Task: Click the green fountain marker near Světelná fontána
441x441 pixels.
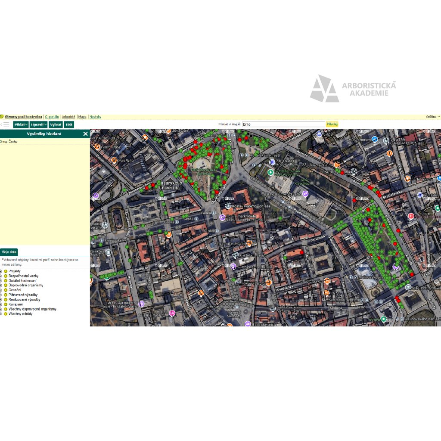Action: pos(270,172)
